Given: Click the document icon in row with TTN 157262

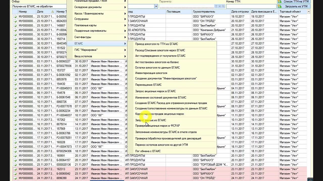Looking at the screenshot, I should [15, 120].
